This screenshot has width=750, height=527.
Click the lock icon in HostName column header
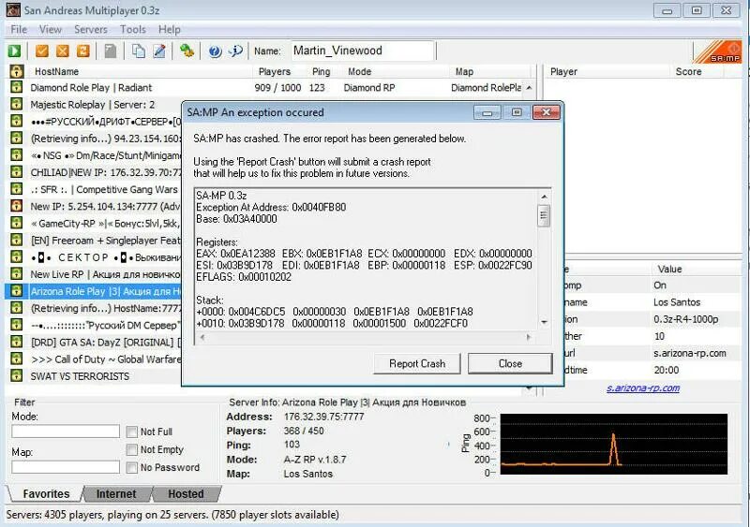pyautogui.click(x=16, y=72)
